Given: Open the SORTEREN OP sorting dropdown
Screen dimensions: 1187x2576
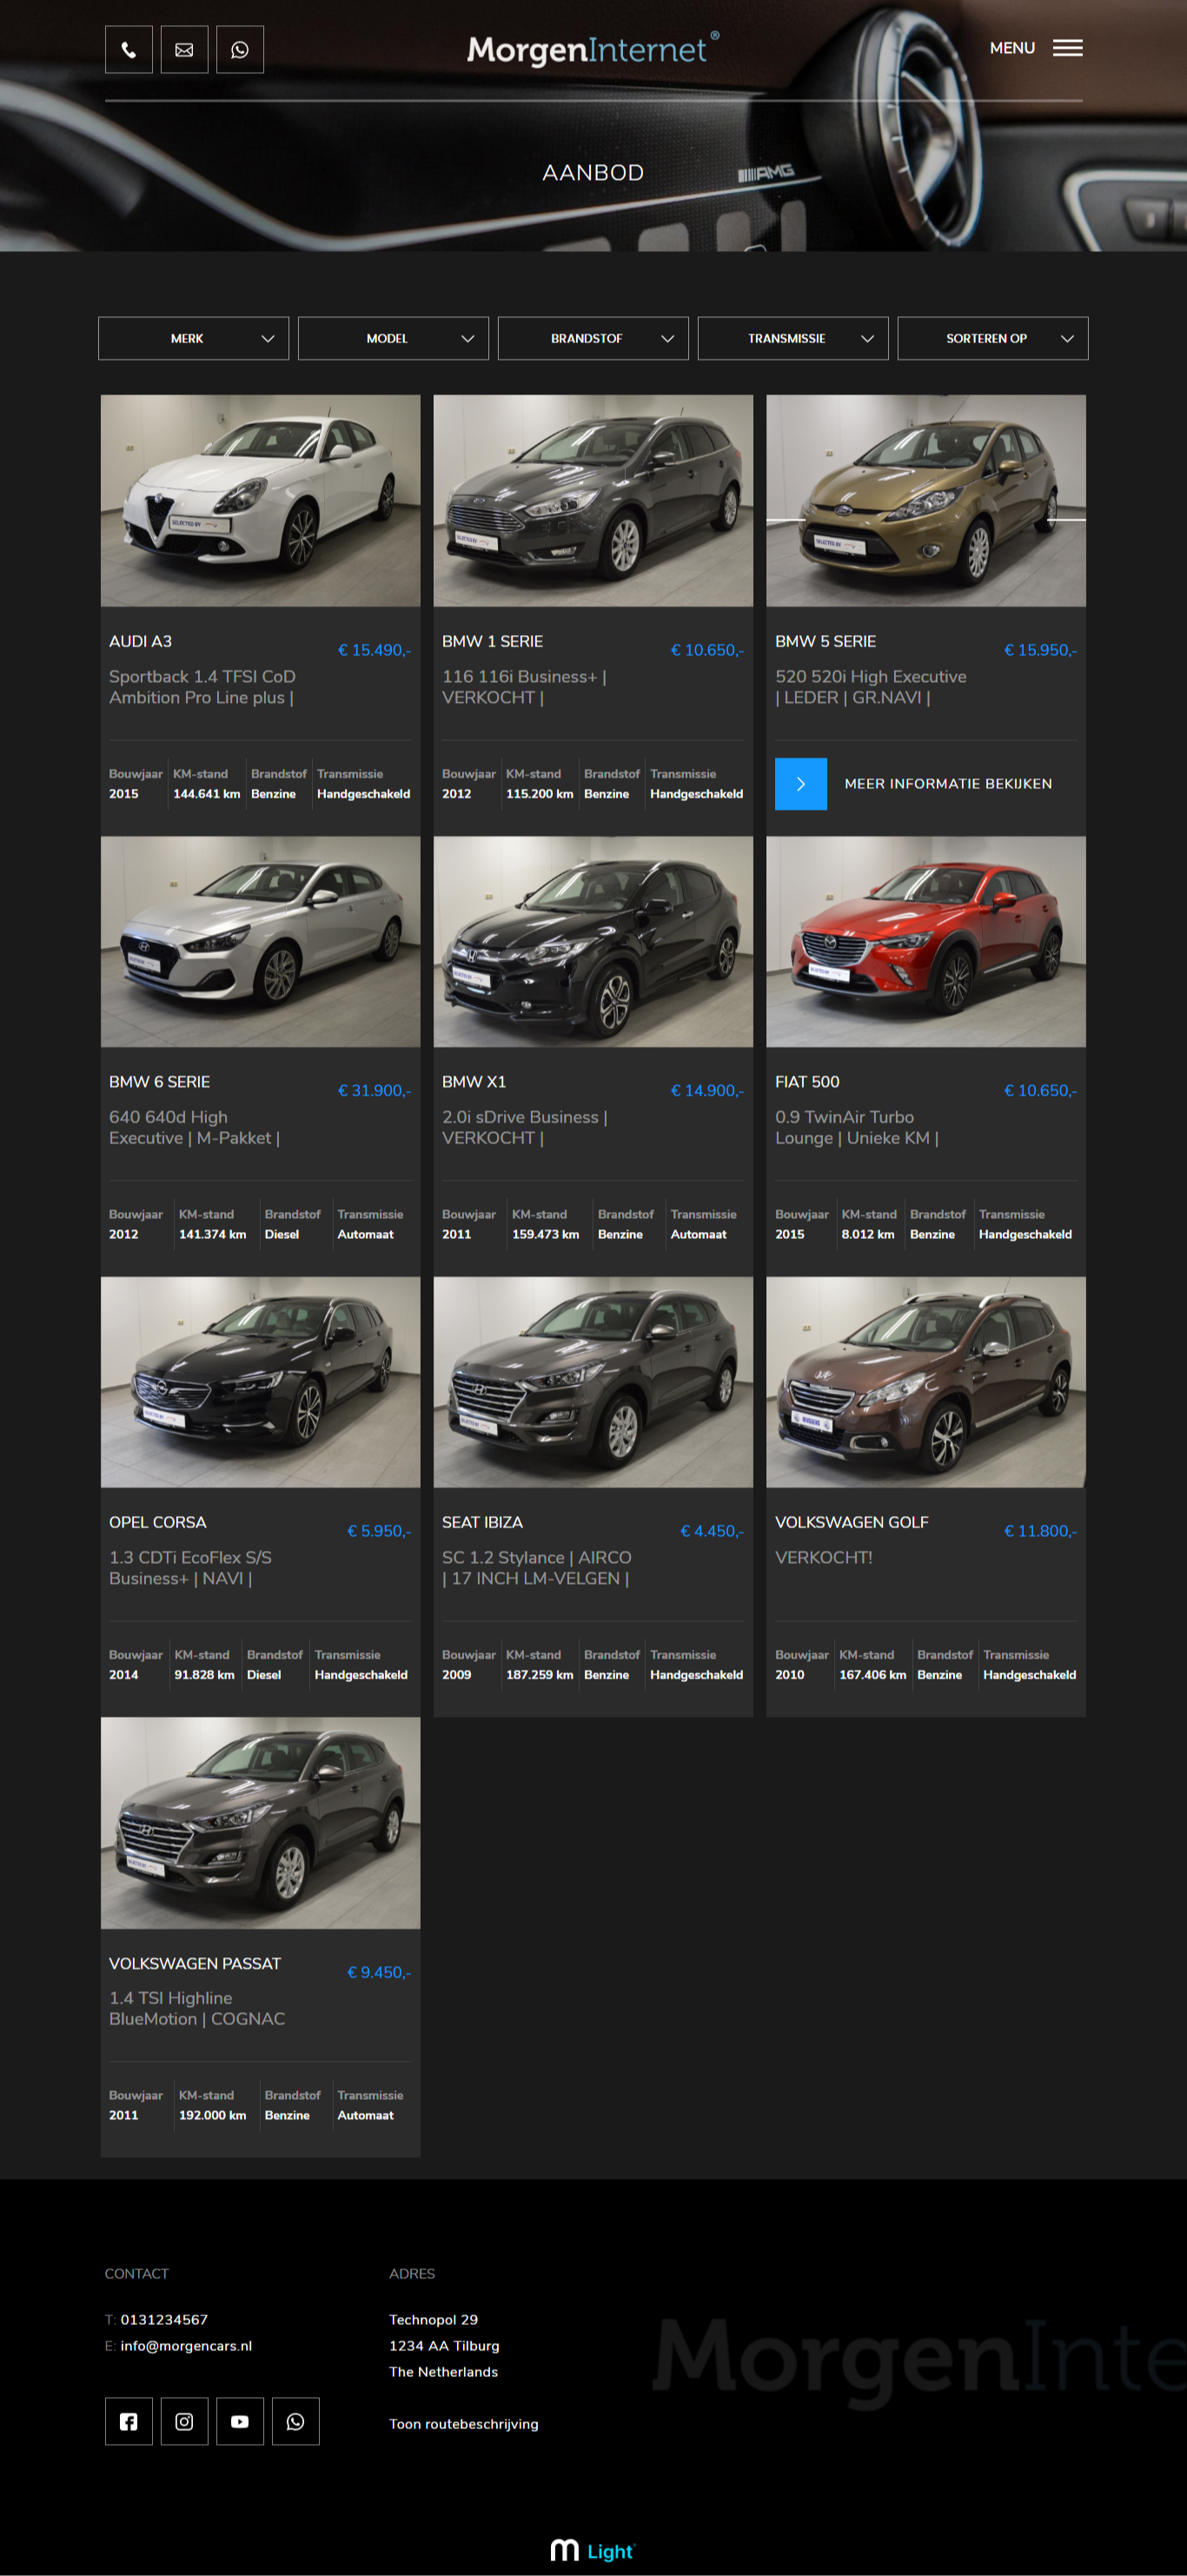Looking at the screenshot, I should pos(993,339).
